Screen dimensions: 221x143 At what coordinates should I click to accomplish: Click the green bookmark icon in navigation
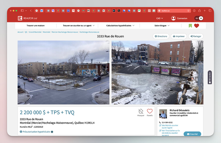tap(190, 26)
